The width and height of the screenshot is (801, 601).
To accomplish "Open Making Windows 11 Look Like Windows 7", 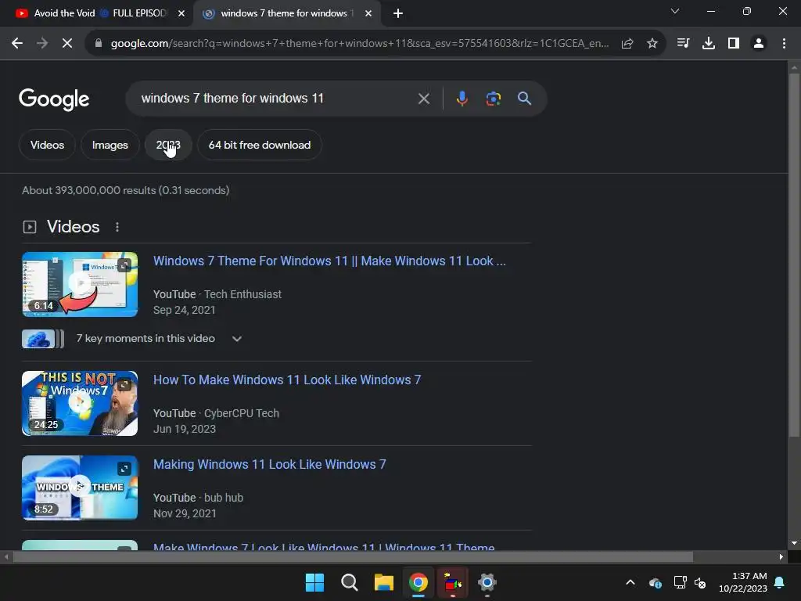I will pyautogui.click(x=270, y=465).
